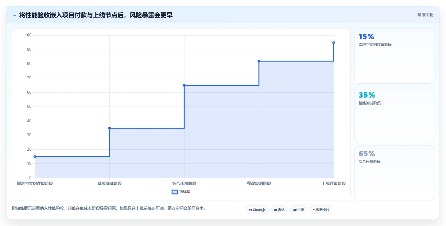Click x-axis label 基线测试阶段
Image resolution: width=446 pixels, height=226 pixels.
(110, 184)
